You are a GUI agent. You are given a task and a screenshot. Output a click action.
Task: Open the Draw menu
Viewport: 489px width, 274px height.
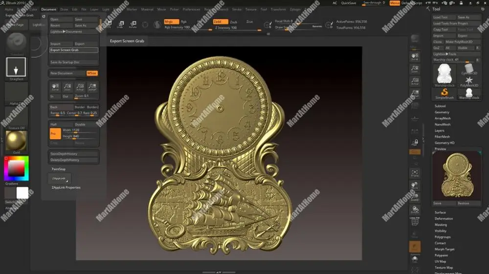pos(64,9)
